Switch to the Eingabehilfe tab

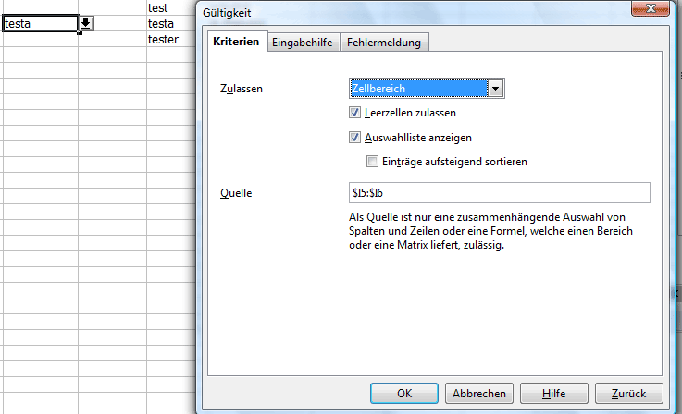[304, 43]
